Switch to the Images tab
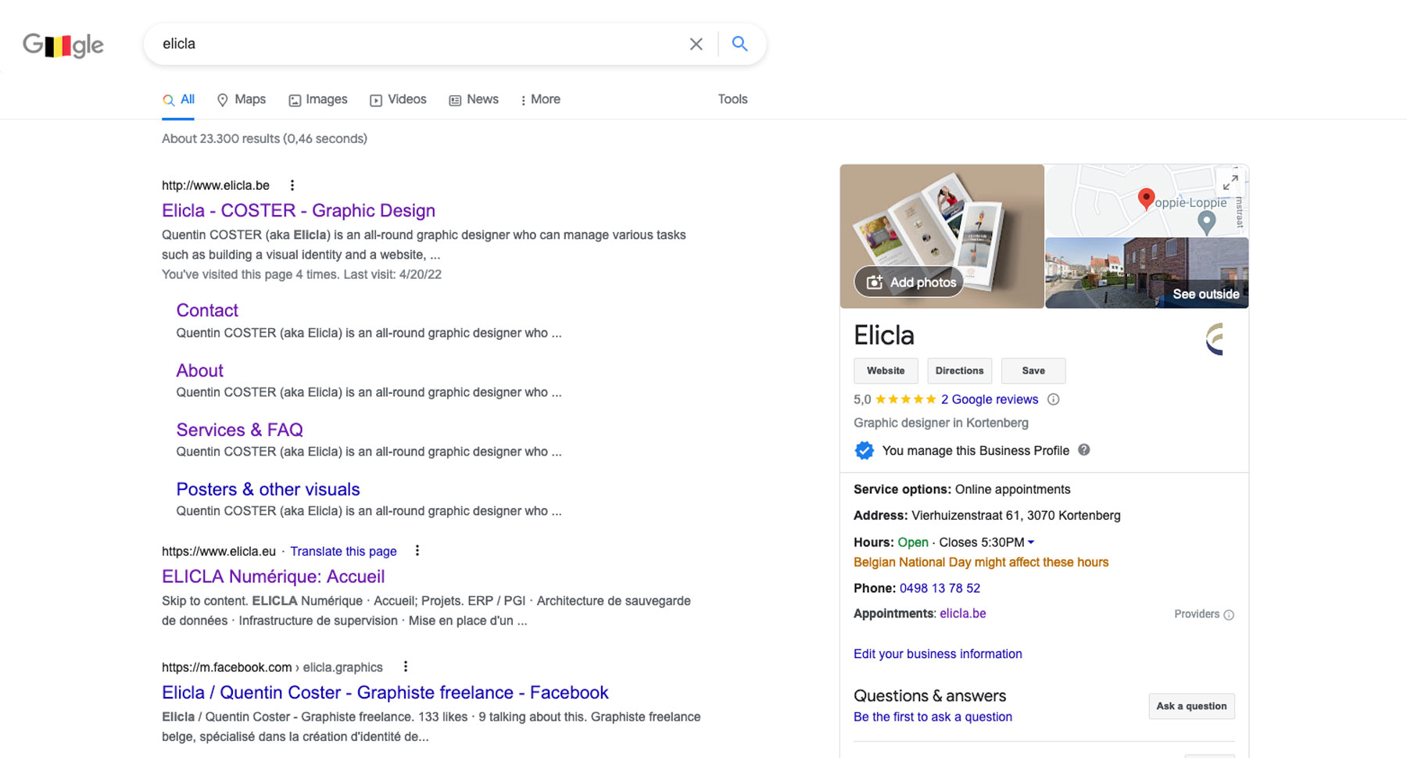The width and height of the screenshot is (1407, 758). pyautogui.click(x=318, y=99)
